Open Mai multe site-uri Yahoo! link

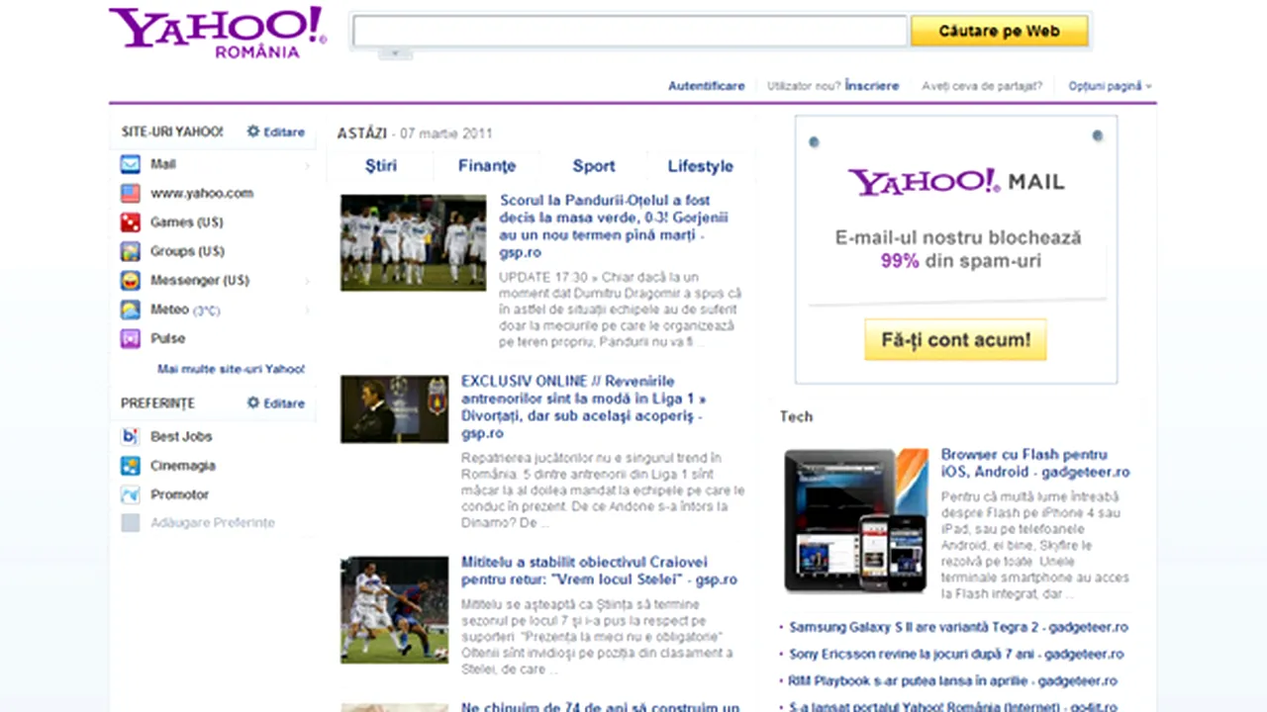click(231, 369)
